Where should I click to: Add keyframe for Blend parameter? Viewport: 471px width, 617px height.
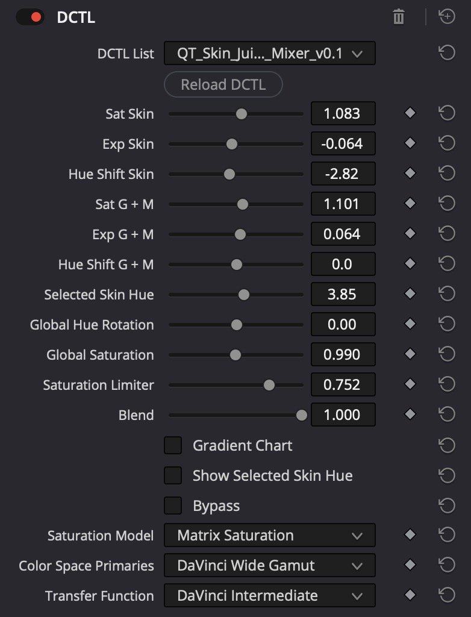click(410, 415)
